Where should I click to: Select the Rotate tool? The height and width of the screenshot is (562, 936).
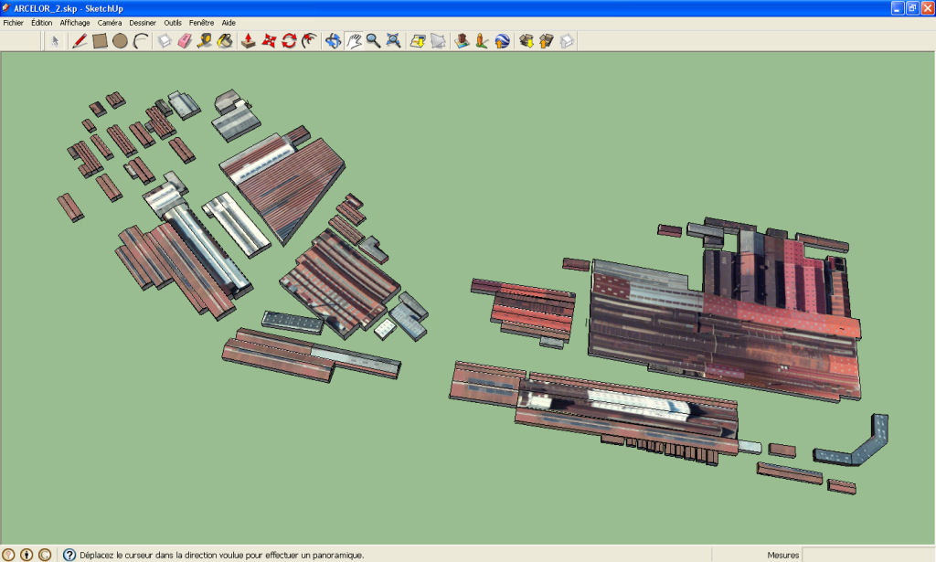click(289, 40)
